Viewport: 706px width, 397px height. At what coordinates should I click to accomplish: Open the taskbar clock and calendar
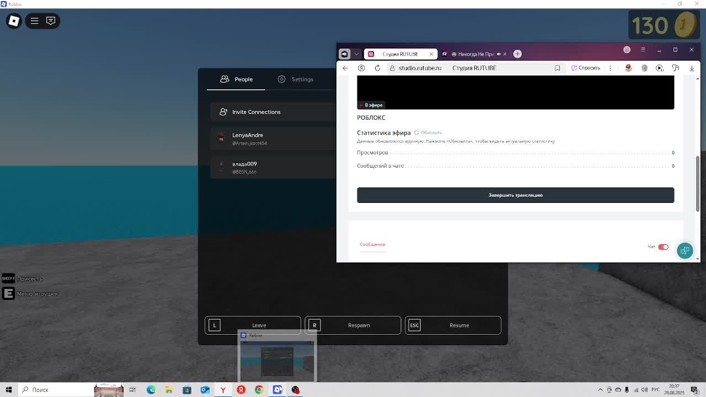(674, 390)
